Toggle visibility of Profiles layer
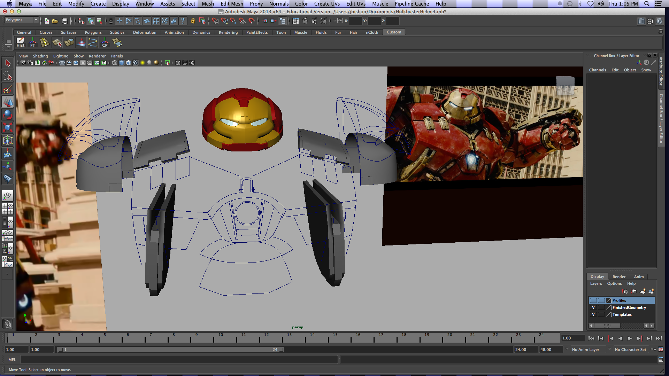The height and width of the screenshot is (376, 669). [x=593, y=300]
